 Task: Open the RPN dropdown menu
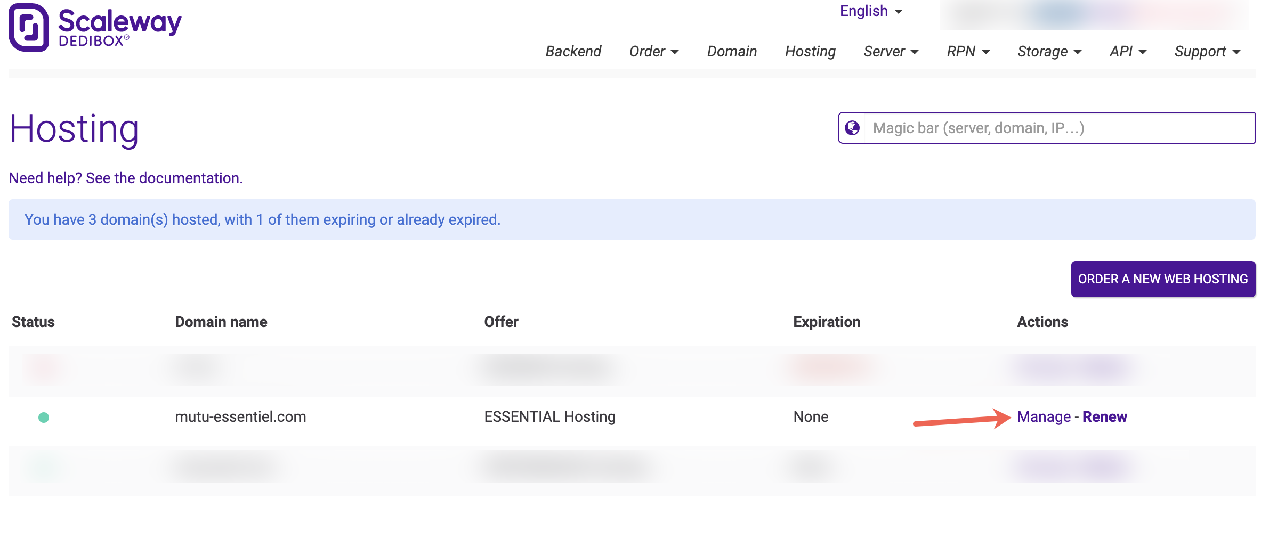tap(968, 52)
